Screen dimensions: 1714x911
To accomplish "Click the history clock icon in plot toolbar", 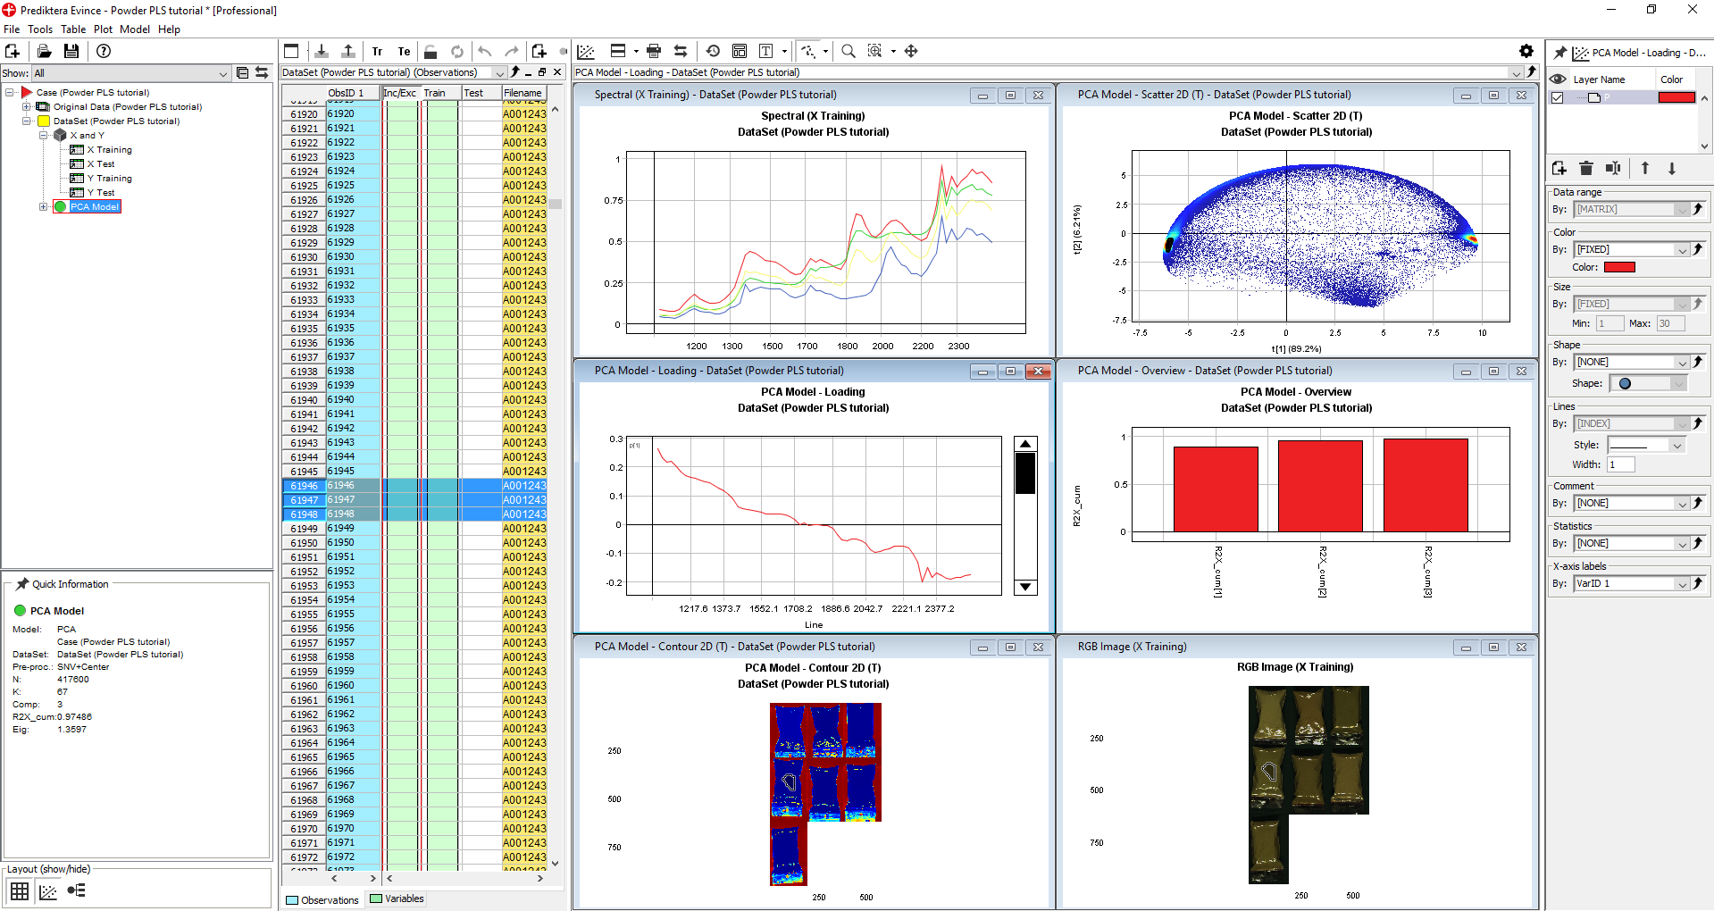I will click(x=713, y=51).
